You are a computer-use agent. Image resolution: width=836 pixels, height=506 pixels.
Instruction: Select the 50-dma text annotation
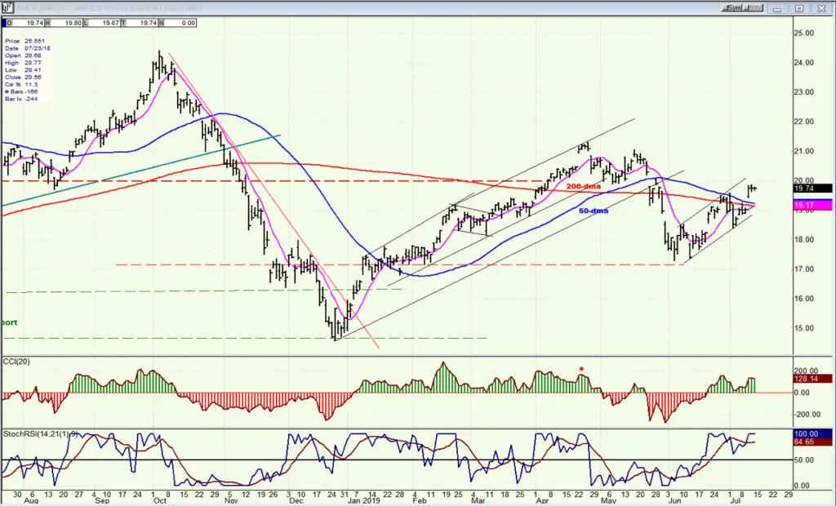pos(594,211)
